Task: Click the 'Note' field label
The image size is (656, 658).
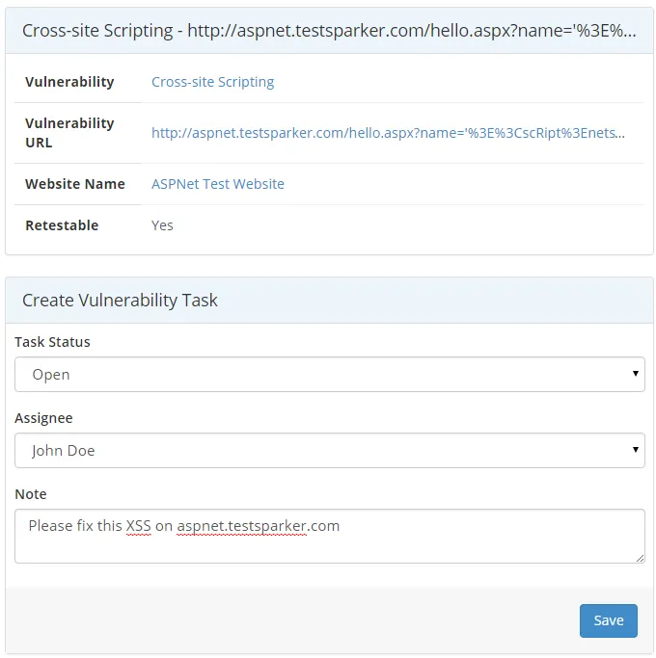Action: (x=31, y=494)
